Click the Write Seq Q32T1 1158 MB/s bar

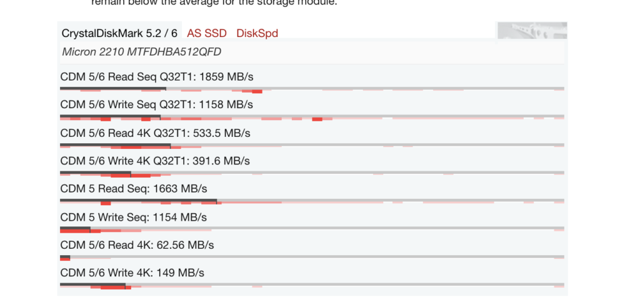312,118
